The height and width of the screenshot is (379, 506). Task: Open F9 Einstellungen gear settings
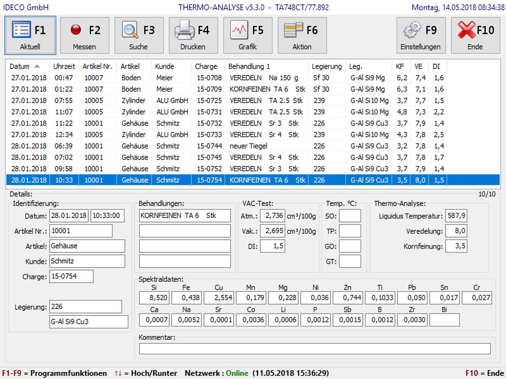coord(420,35)
